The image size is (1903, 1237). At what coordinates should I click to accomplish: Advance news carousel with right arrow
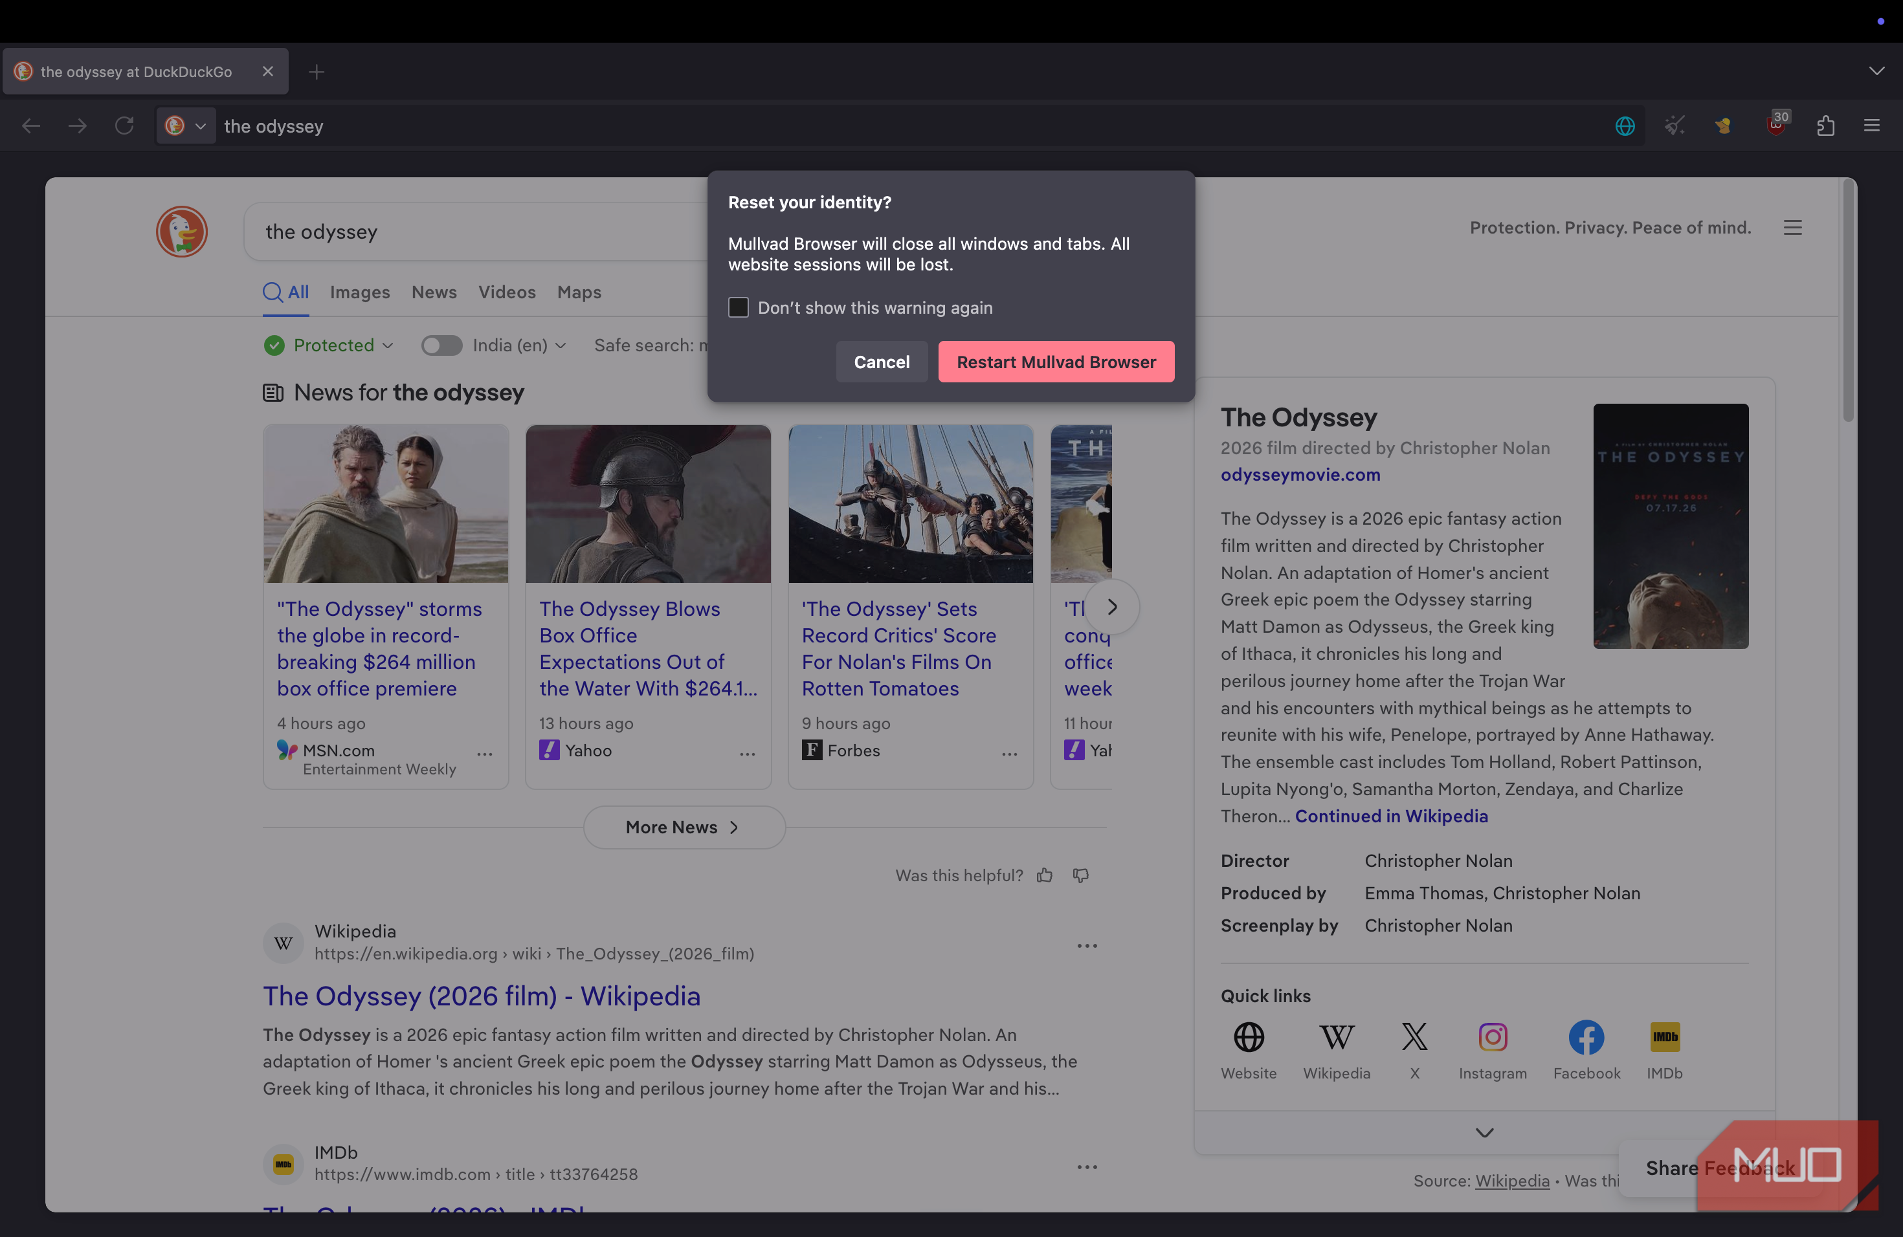click(1111, 608)
